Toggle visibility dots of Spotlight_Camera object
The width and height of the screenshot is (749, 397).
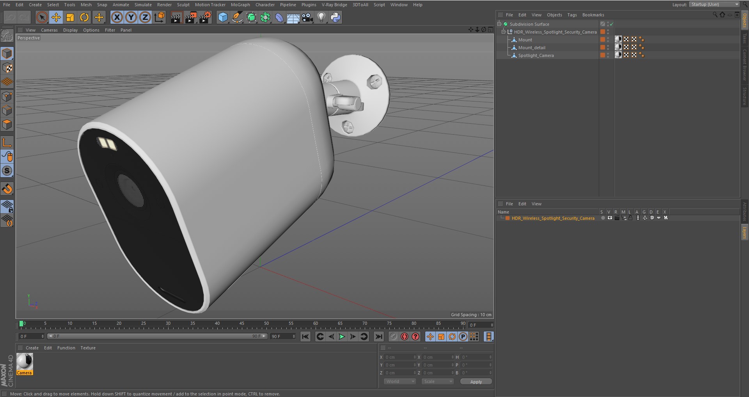(x=608, y=55)
